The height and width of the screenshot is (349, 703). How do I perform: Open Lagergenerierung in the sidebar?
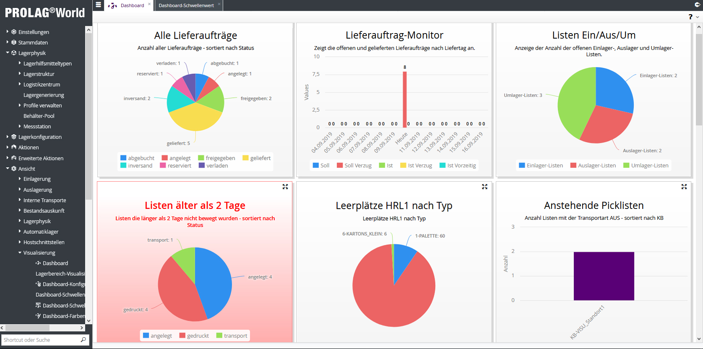[44, 95]
